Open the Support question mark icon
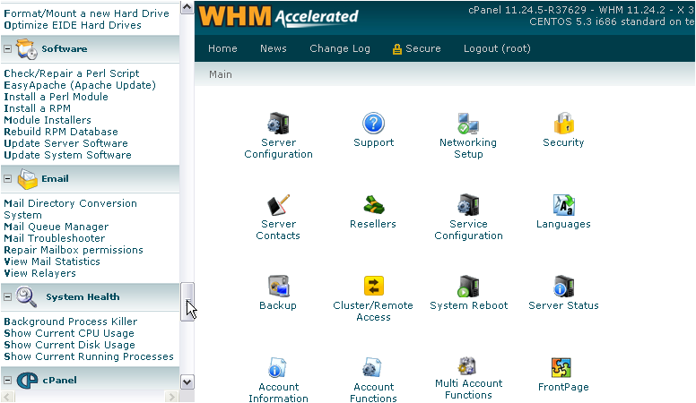 [x=373, y=124]
